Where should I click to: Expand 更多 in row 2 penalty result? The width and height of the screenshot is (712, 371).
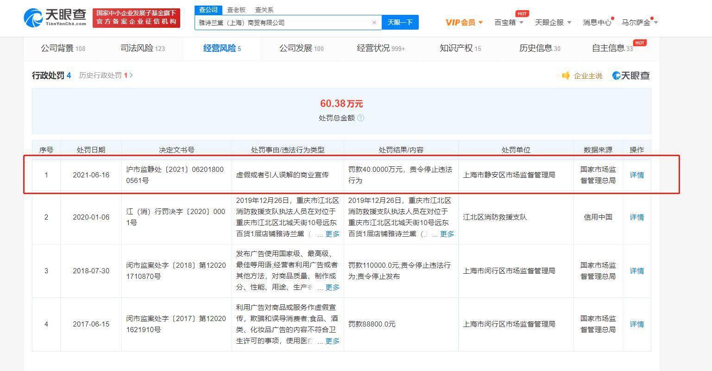[x=447, y=234]
